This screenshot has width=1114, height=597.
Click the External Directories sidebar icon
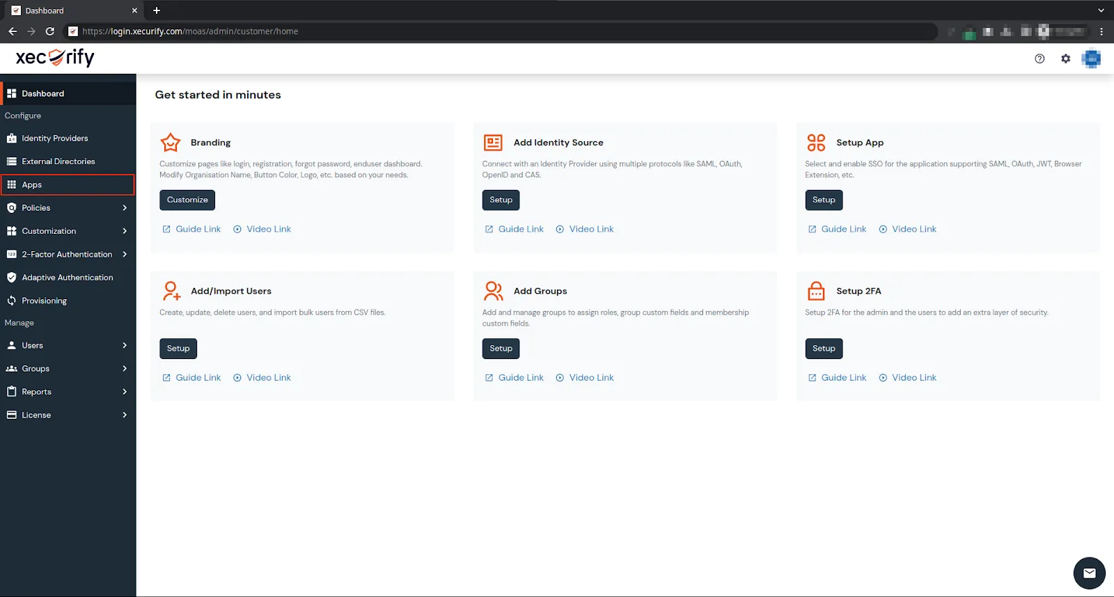click(x=12, y=161)
